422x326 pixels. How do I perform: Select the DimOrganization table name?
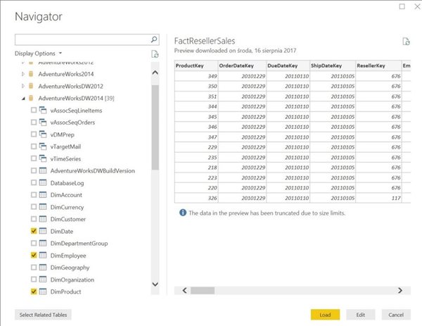click(x=72, y=280)
